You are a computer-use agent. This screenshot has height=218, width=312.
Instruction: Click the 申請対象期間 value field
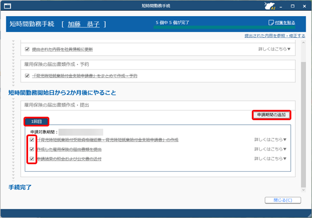point(81,132)
